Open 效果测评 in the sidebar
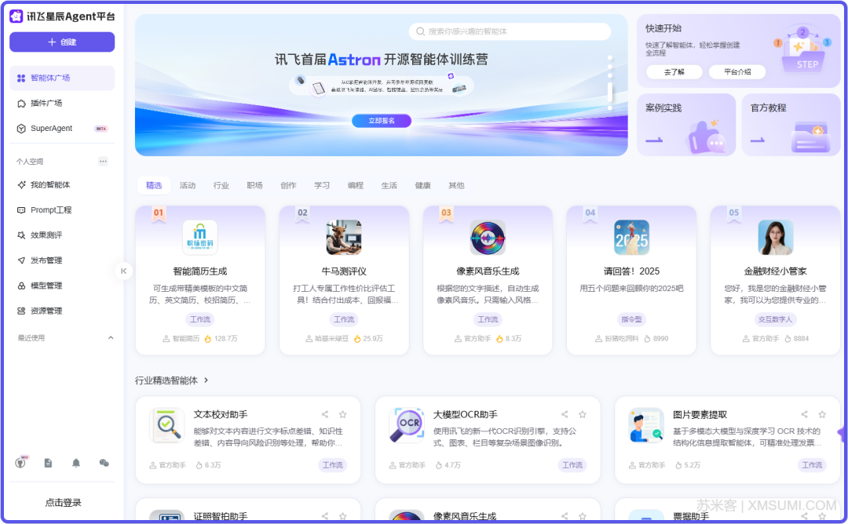Screen dimensions: 848x524 [x=62, y=235]
